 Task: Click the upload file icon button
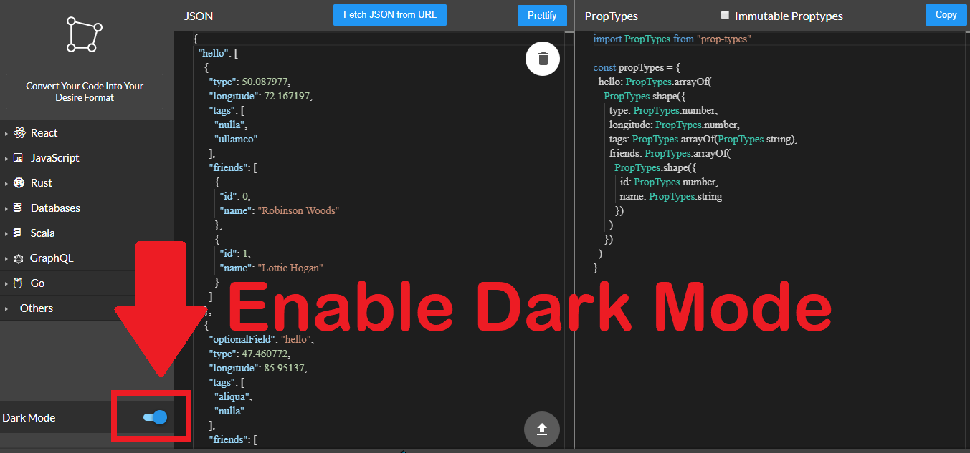pos(542,429)
